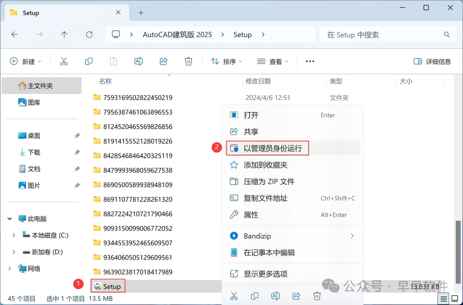Rename via the context menu bottom icon
This screenshot has width=463, height=305.
(x=275, y=296)
